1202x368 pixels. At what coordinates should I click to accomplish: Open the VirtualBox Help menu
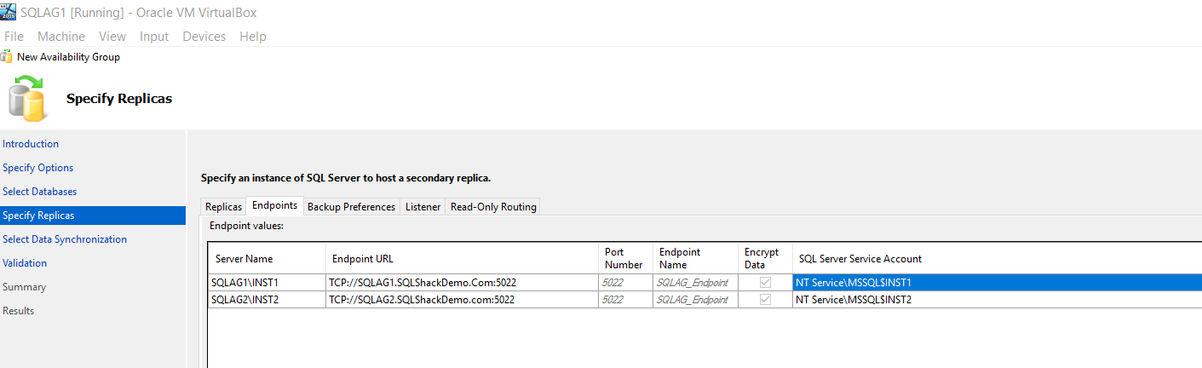click(253, 37)
